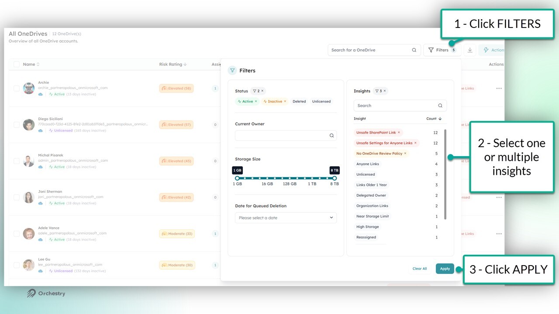Screen dimensions: 559x314
Task: Remove Unsafe Settings for Anyone Links insight
Action: click(x=415, y=143)
